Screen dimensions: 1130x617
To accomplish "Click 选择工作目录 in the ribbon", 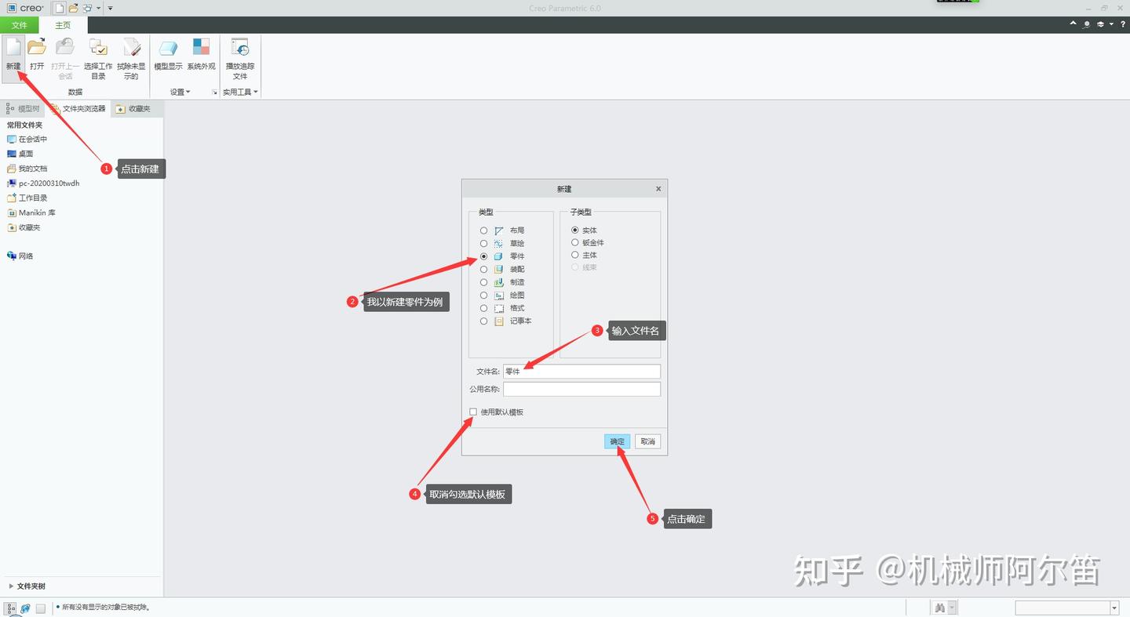I will coord(98,59).
